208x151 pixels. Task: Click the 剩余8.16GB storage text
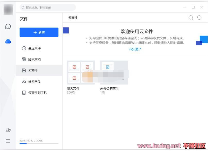point(31,140)
